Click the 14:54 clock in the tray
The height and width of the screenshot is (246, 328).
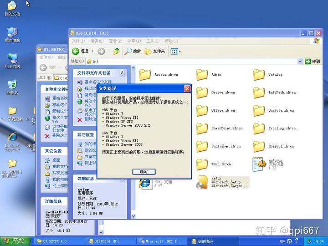318,241
